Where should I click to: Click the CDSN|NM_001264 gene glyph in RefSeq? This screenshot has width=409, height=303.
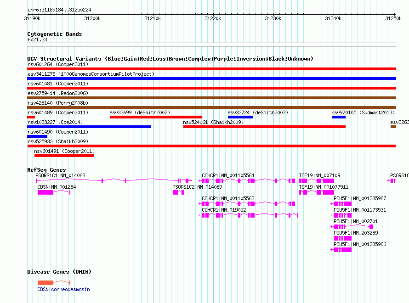pos(54,192)
